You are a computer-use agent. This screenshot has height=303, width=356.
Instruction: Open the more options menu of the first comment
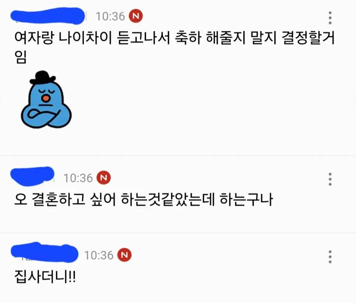pyautogui.click(x=330, y=18)
